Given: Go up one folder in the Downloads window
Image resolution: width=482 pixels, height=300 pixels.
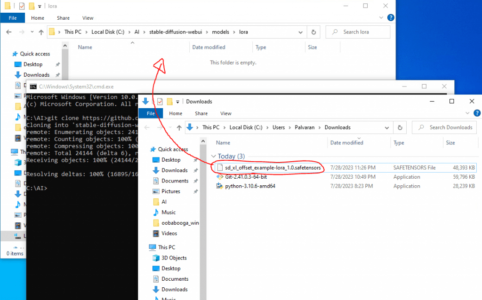Looking at the screenshot, I should point(179,127).
